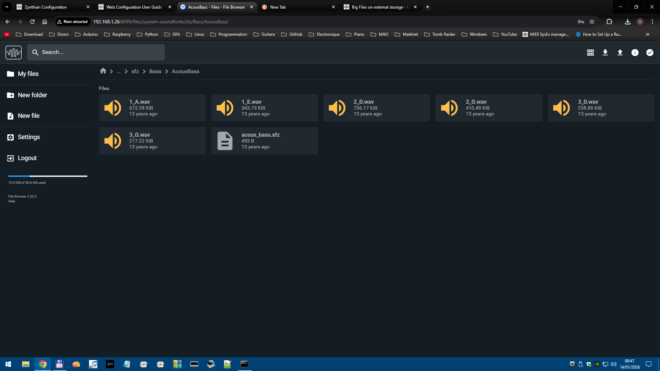Image resolution: width=660 pixels, height=371 pixels.
Task: Switch to Zynthian Configuration tab
Action: 46,7
